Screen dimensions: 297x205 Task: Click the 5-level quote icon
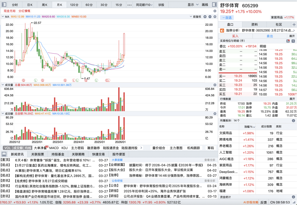[293, 41]
